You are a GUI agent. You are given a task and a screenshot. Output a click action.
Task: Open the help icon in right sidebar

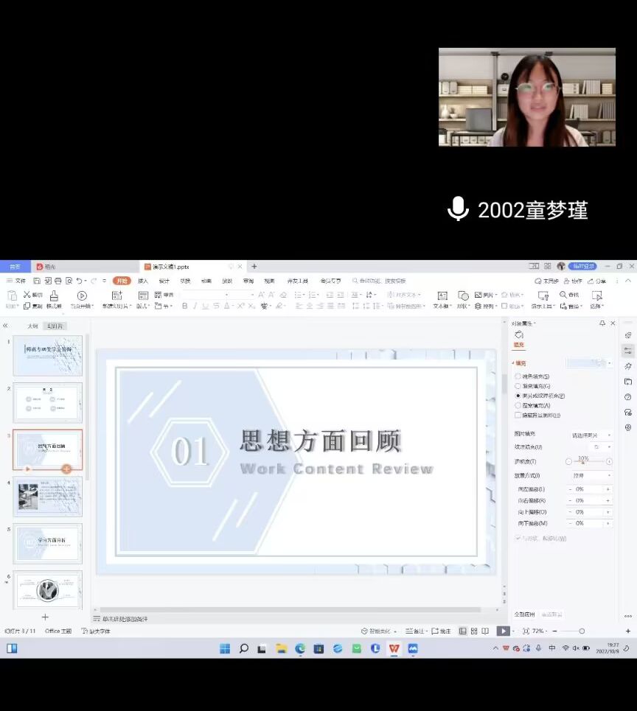tap(628, 396)
